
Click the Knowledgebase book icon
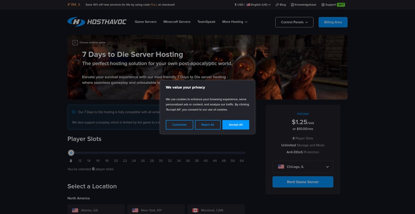(x=292, y=5)
